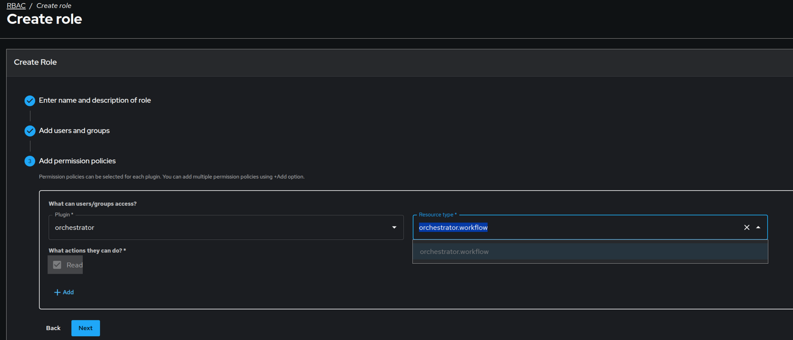Screen dimensions: 793x340
Task: Click the Add permission policy link text
Action: (x=68, y=292)
